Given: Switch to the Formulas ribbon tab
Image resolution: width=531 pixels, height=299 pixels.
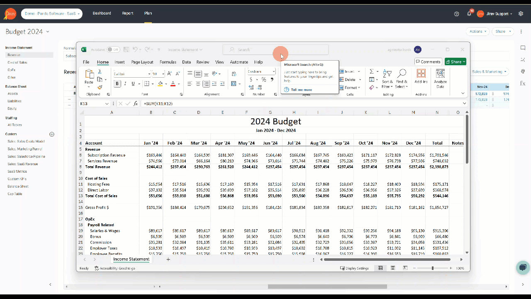Looking at the screenshot, I should pyautogui.click(x=168, y=62).
